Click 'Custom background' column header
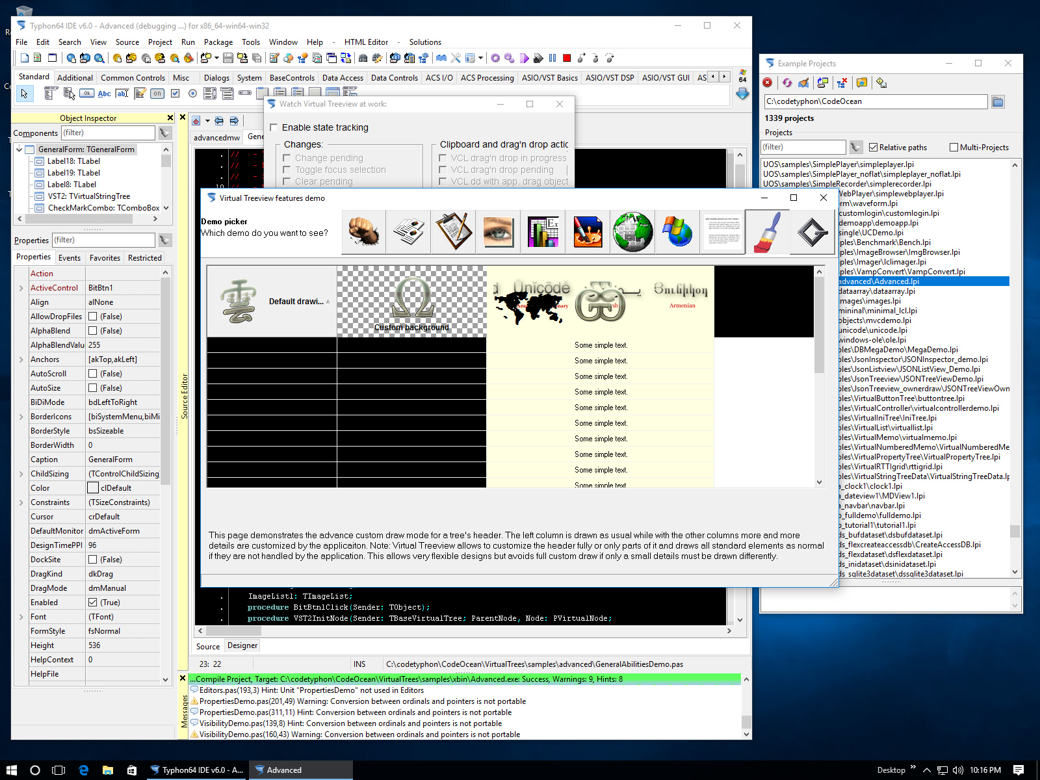 411,302
